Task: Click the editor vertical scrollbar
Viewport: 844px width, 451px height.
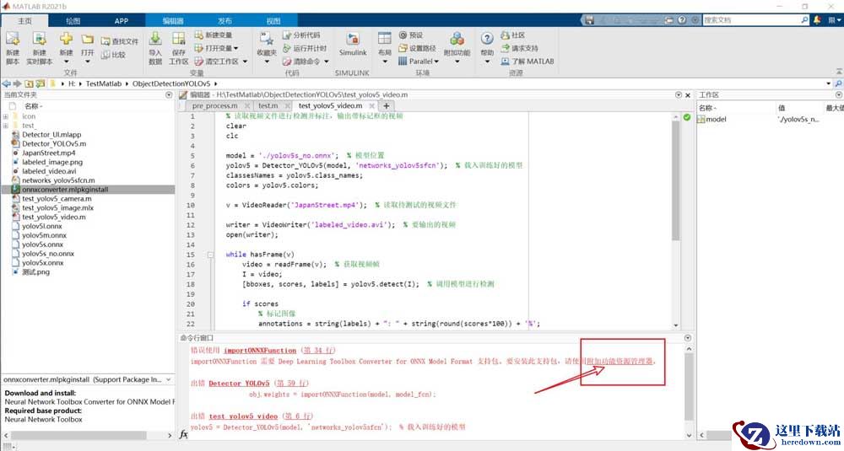Action: (x=676, y=180)
